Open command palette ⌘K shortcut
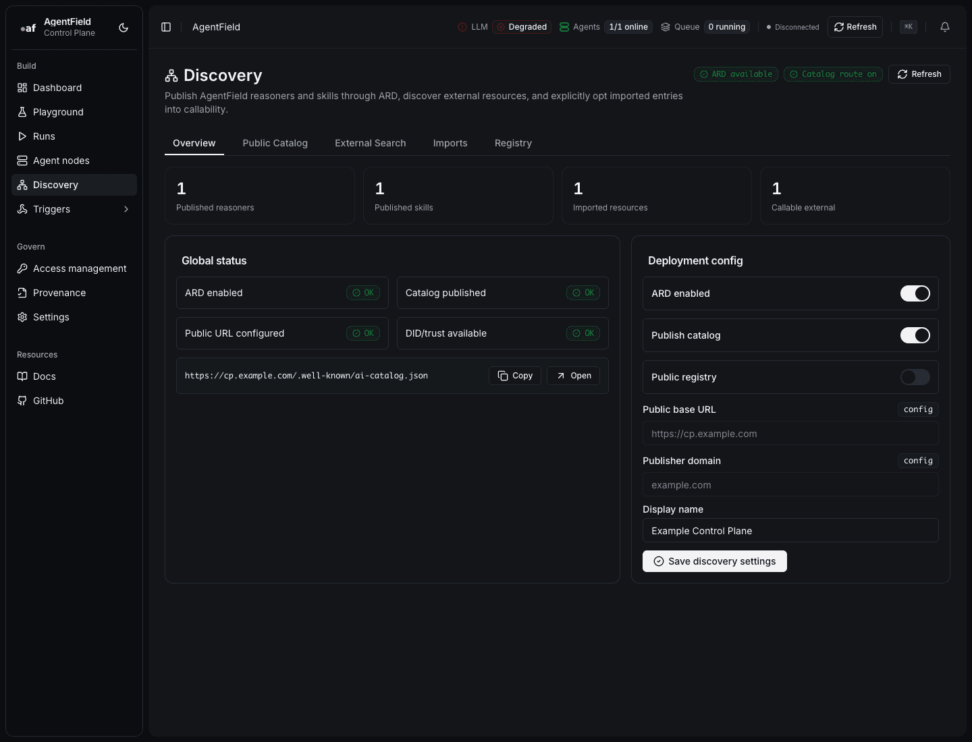 click(x=909, y=27)
